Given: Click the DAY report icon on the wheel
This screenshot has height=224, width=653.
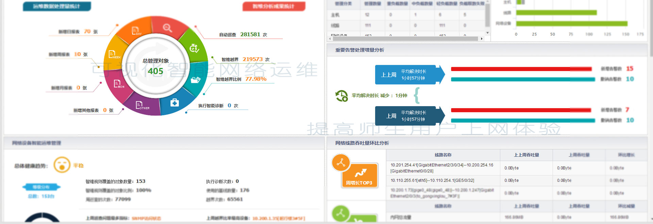Looking at the screenshot, I should 136,31.
